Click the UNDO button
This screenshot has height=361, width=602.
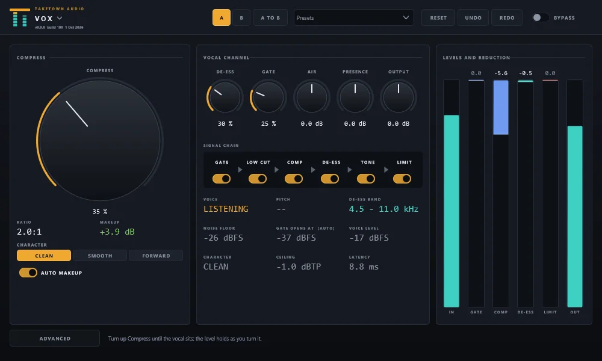[x=473, y=17]
